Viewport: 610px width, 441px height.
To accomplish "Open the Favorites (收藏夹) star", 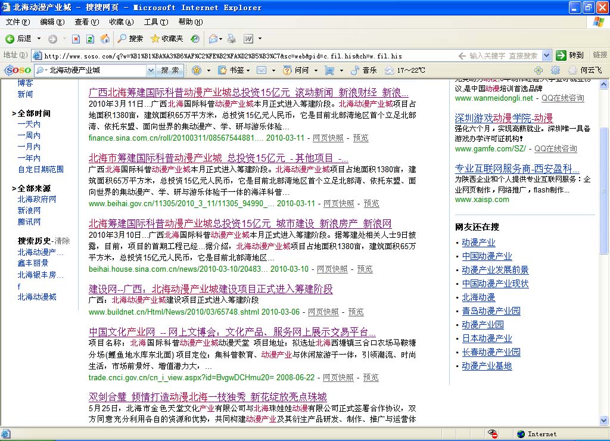I will pyautogui.click(x=155, y=38).
